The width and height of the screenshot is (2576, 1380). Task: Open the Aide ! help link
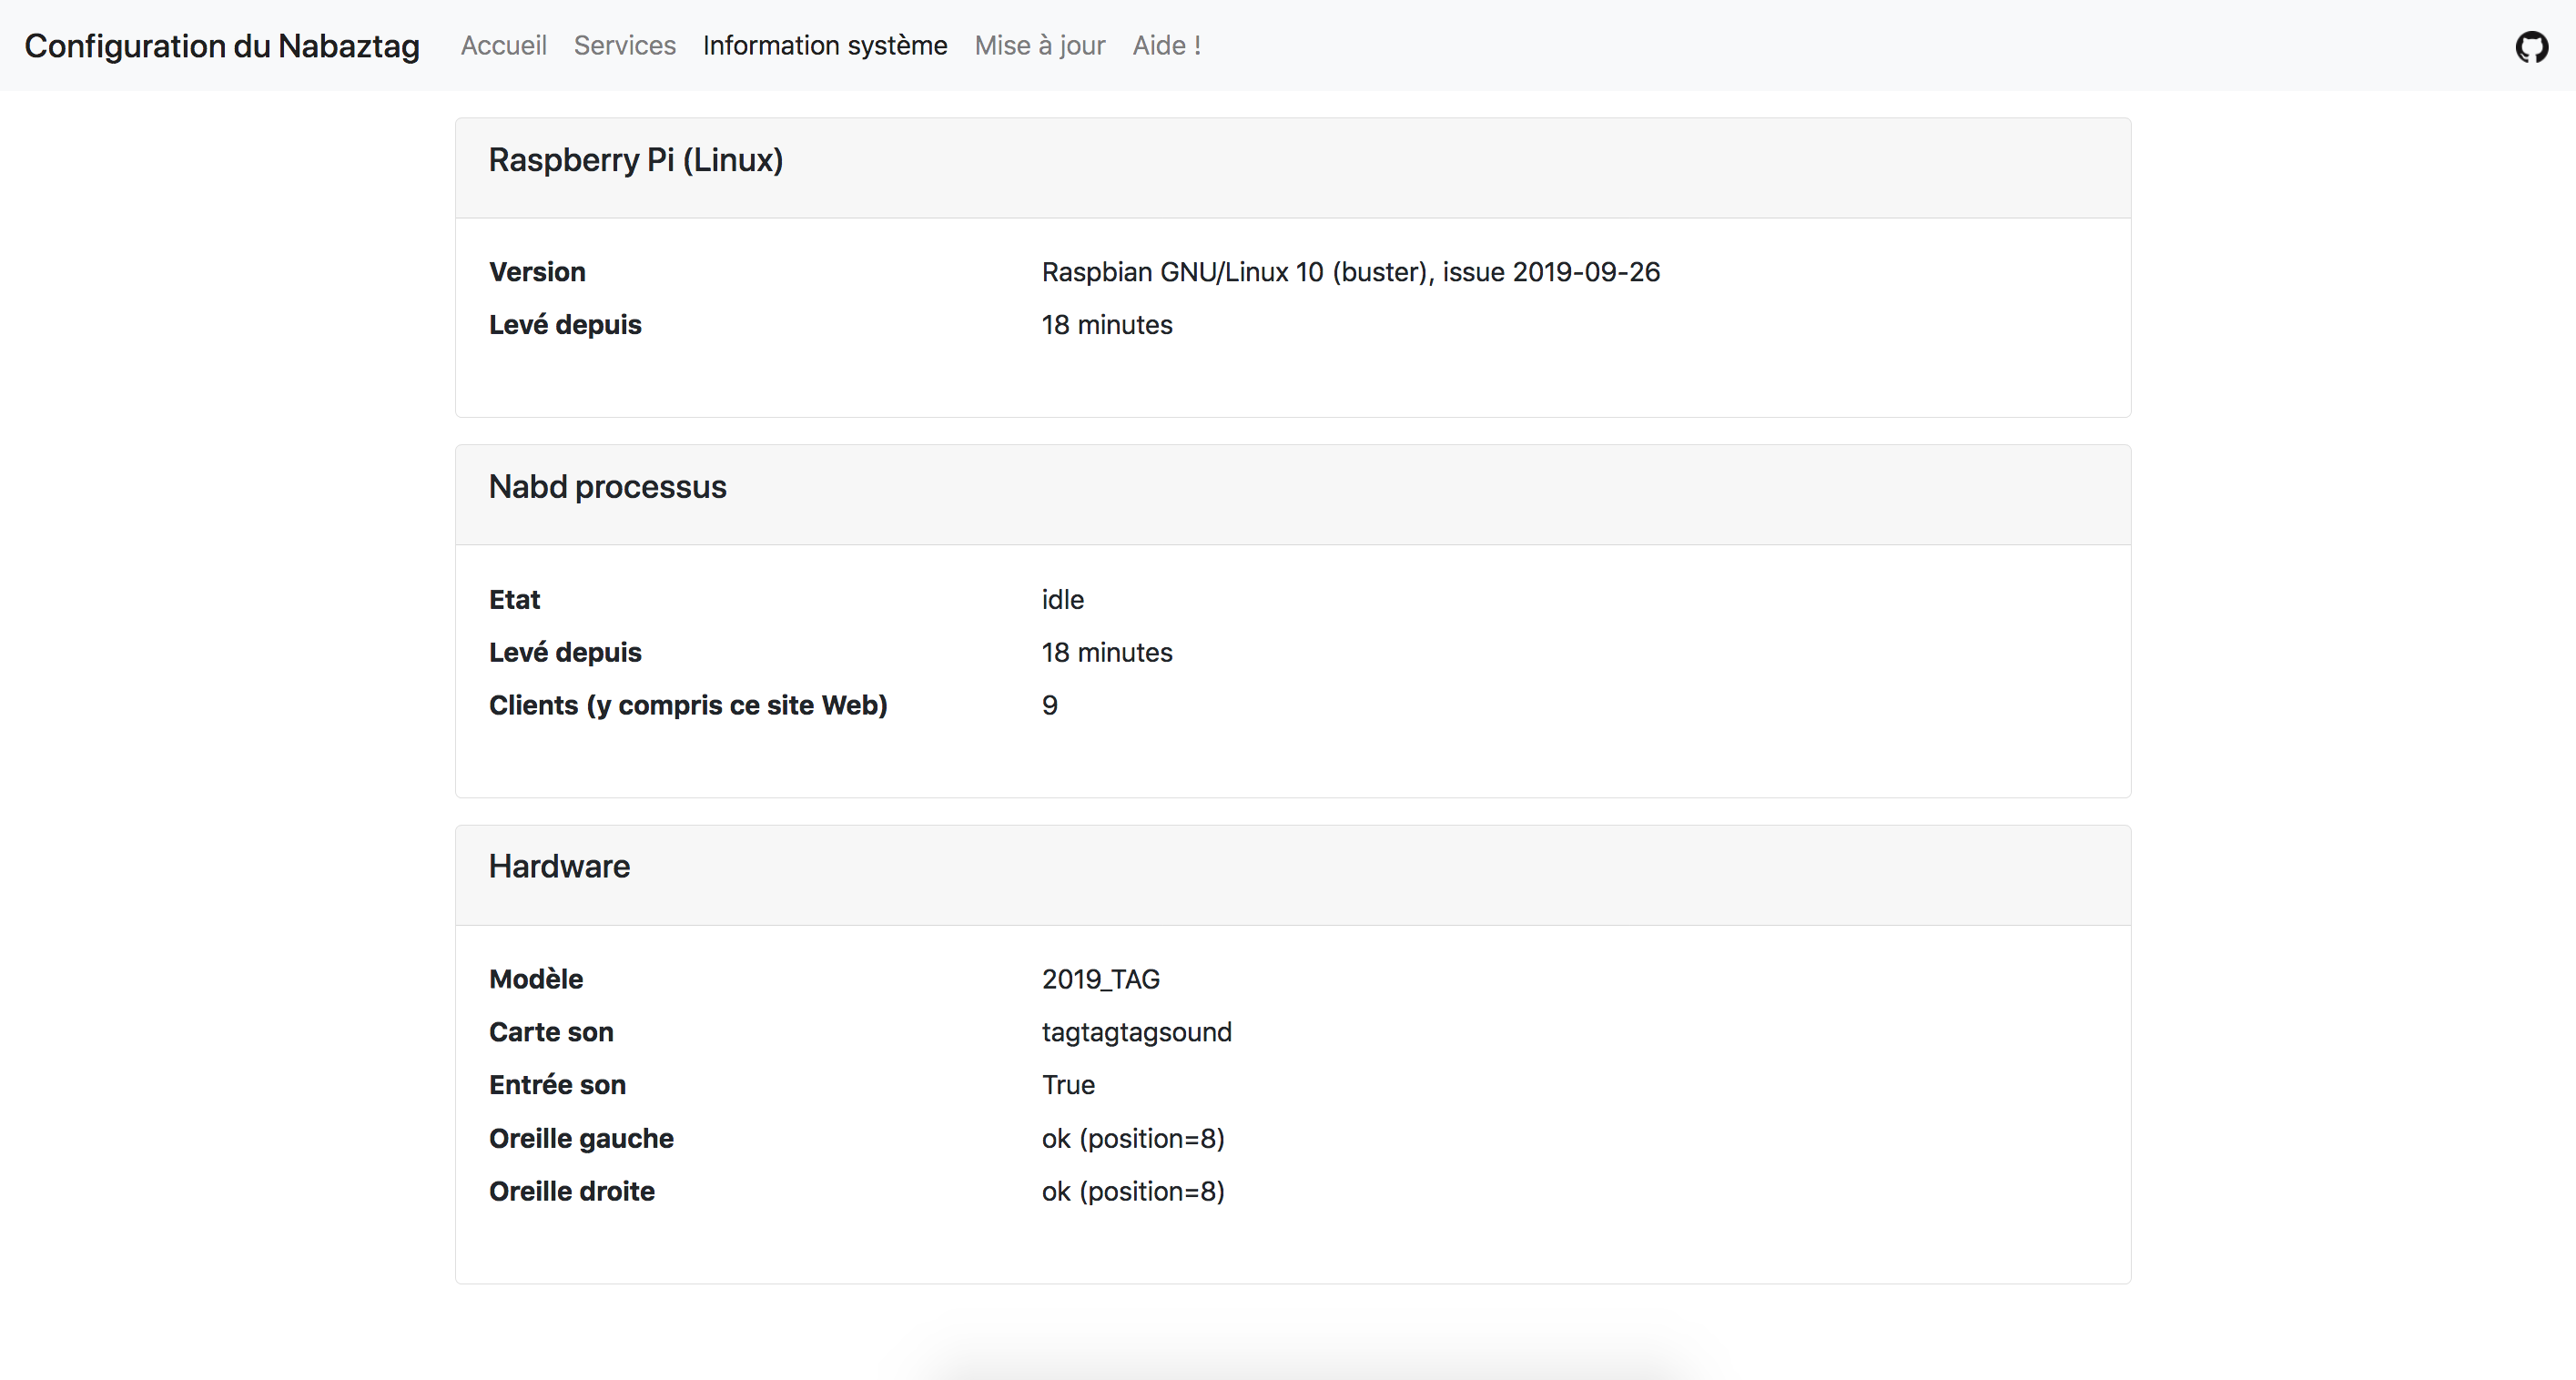pos(1167,46)
